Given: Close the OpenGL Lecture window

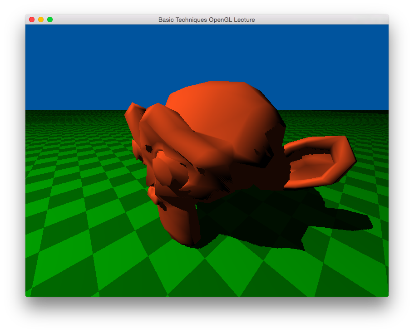Looking at the screenshot, I should point(32,20).
